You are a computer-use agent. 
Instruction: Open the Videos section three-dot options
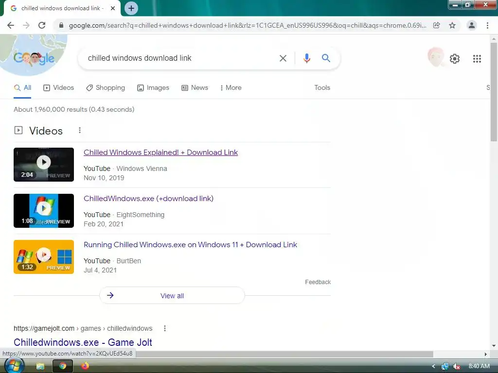pyautogui.click(x=80, y=130)
